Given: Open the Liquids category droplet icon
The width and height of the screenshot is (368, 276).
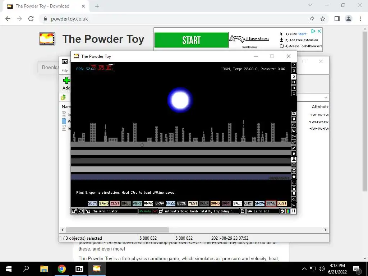Looking at the screenshot, I should 294,153.
